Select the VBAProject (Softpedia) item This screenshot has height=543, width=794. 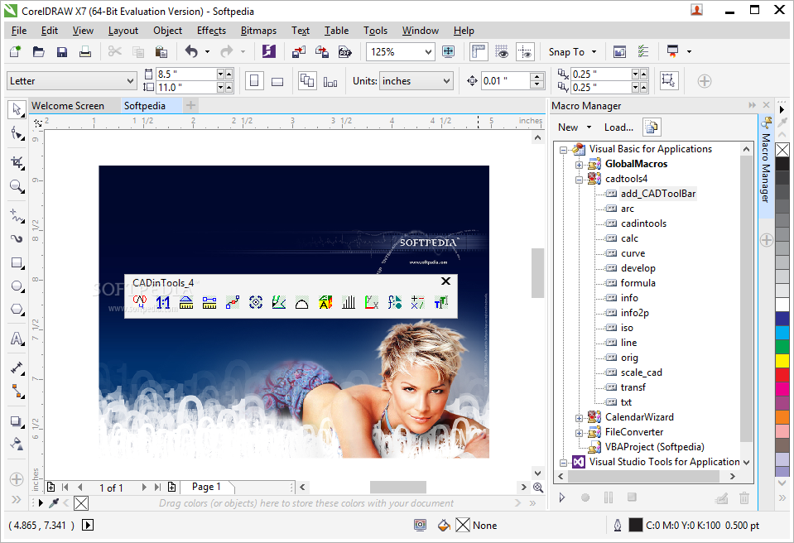(x=654, y=447)
